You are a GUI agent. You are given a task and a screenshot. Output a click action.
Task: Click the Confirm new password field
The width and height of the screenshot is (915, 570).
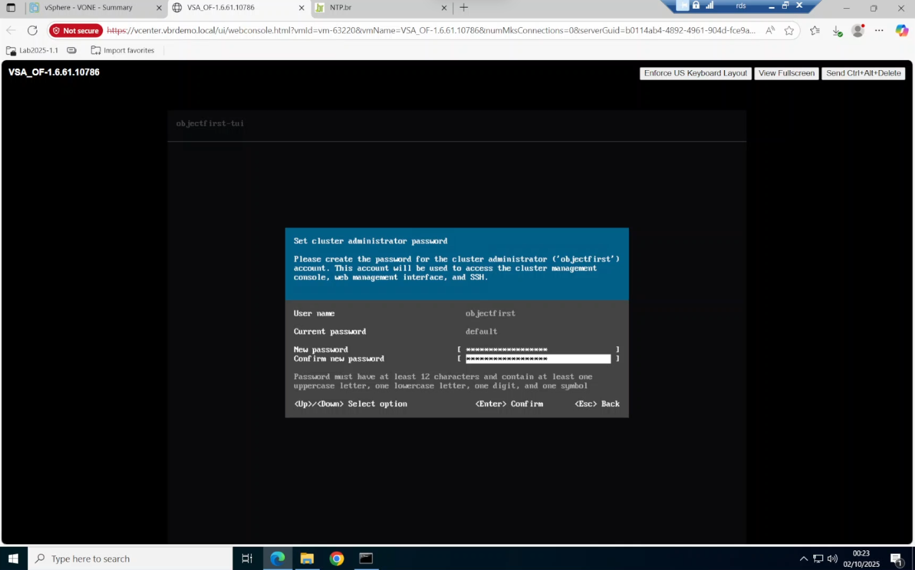pos(538,359)
